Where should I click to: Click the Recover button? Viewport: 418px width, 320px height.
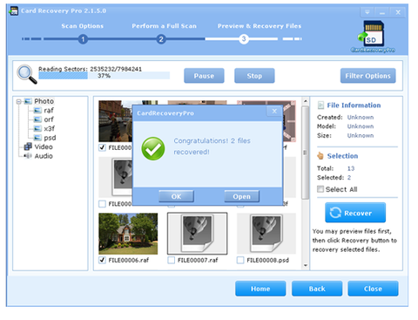[x=355, y=213]
